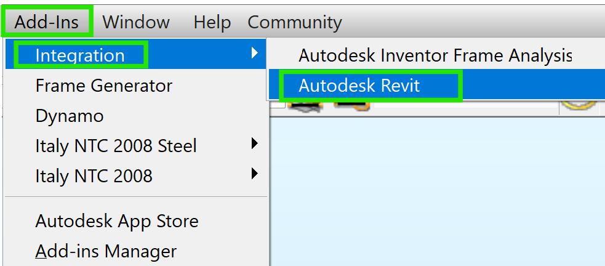Select the Integration submenu entry
Screen dimensions: 605x266
tap(136, 54)
